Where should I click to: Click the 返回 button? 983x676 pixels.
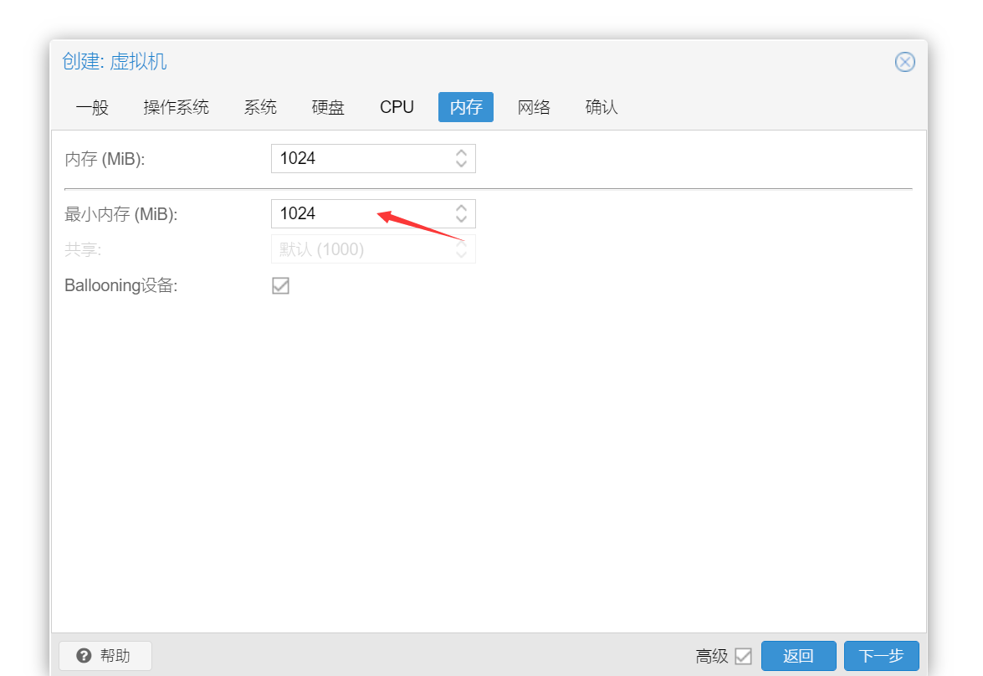pyautogui.click(x=798, y=656)
